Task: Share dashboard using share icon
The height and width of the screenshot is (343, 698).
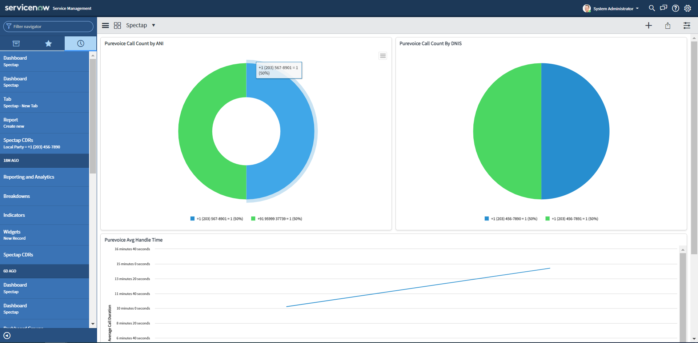Action: point(668,25)
